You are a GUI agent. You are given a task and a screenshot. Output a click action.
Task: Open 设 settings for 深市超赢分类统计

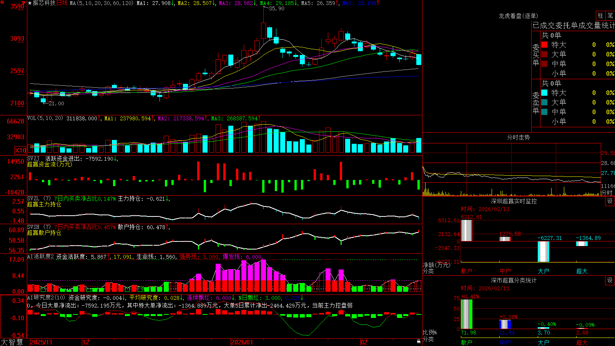[610, 280]
